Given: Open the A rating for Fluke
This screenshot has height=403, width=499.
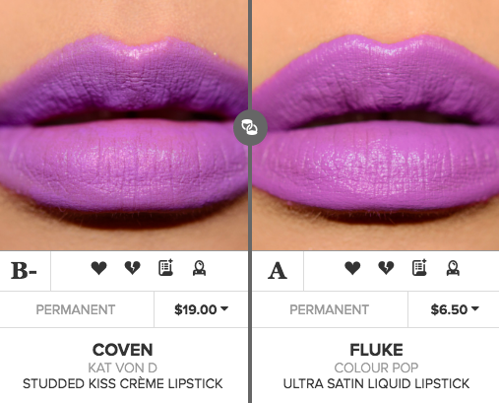Looking at the screenshot, I should click(278, 271).
